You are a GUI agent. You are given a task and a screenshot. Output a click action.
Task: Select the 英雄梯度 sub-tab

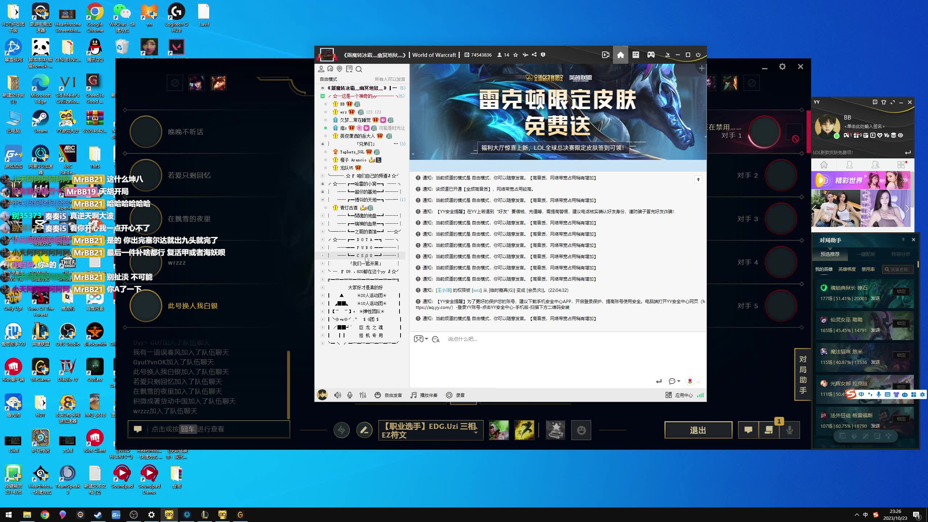(847, 269)
